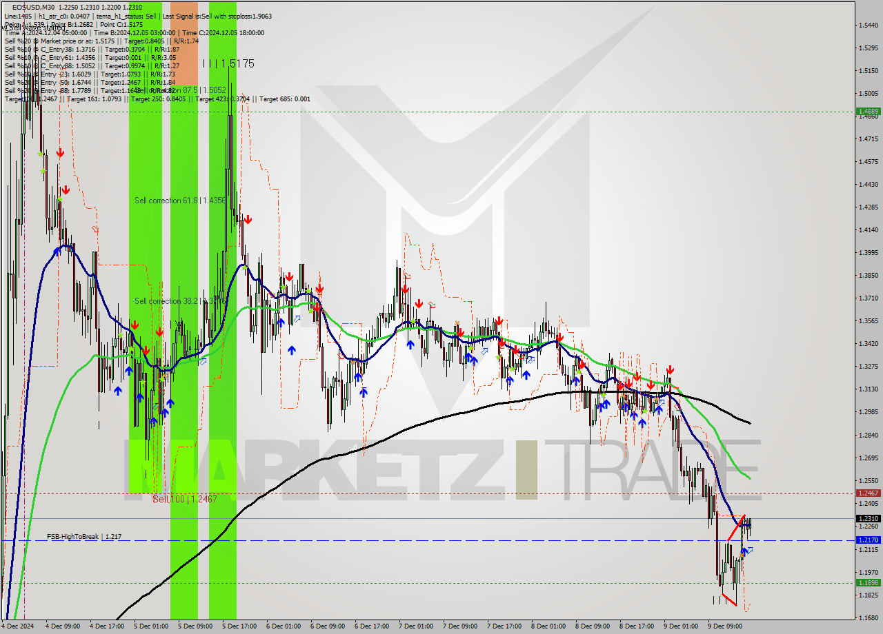
Task: Click the blue 1.2170 price tag
Action: coord(868,540)
